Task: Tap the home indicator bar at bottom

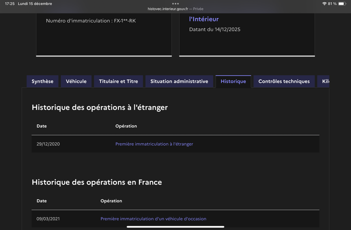Action: [x=175, y=227]
